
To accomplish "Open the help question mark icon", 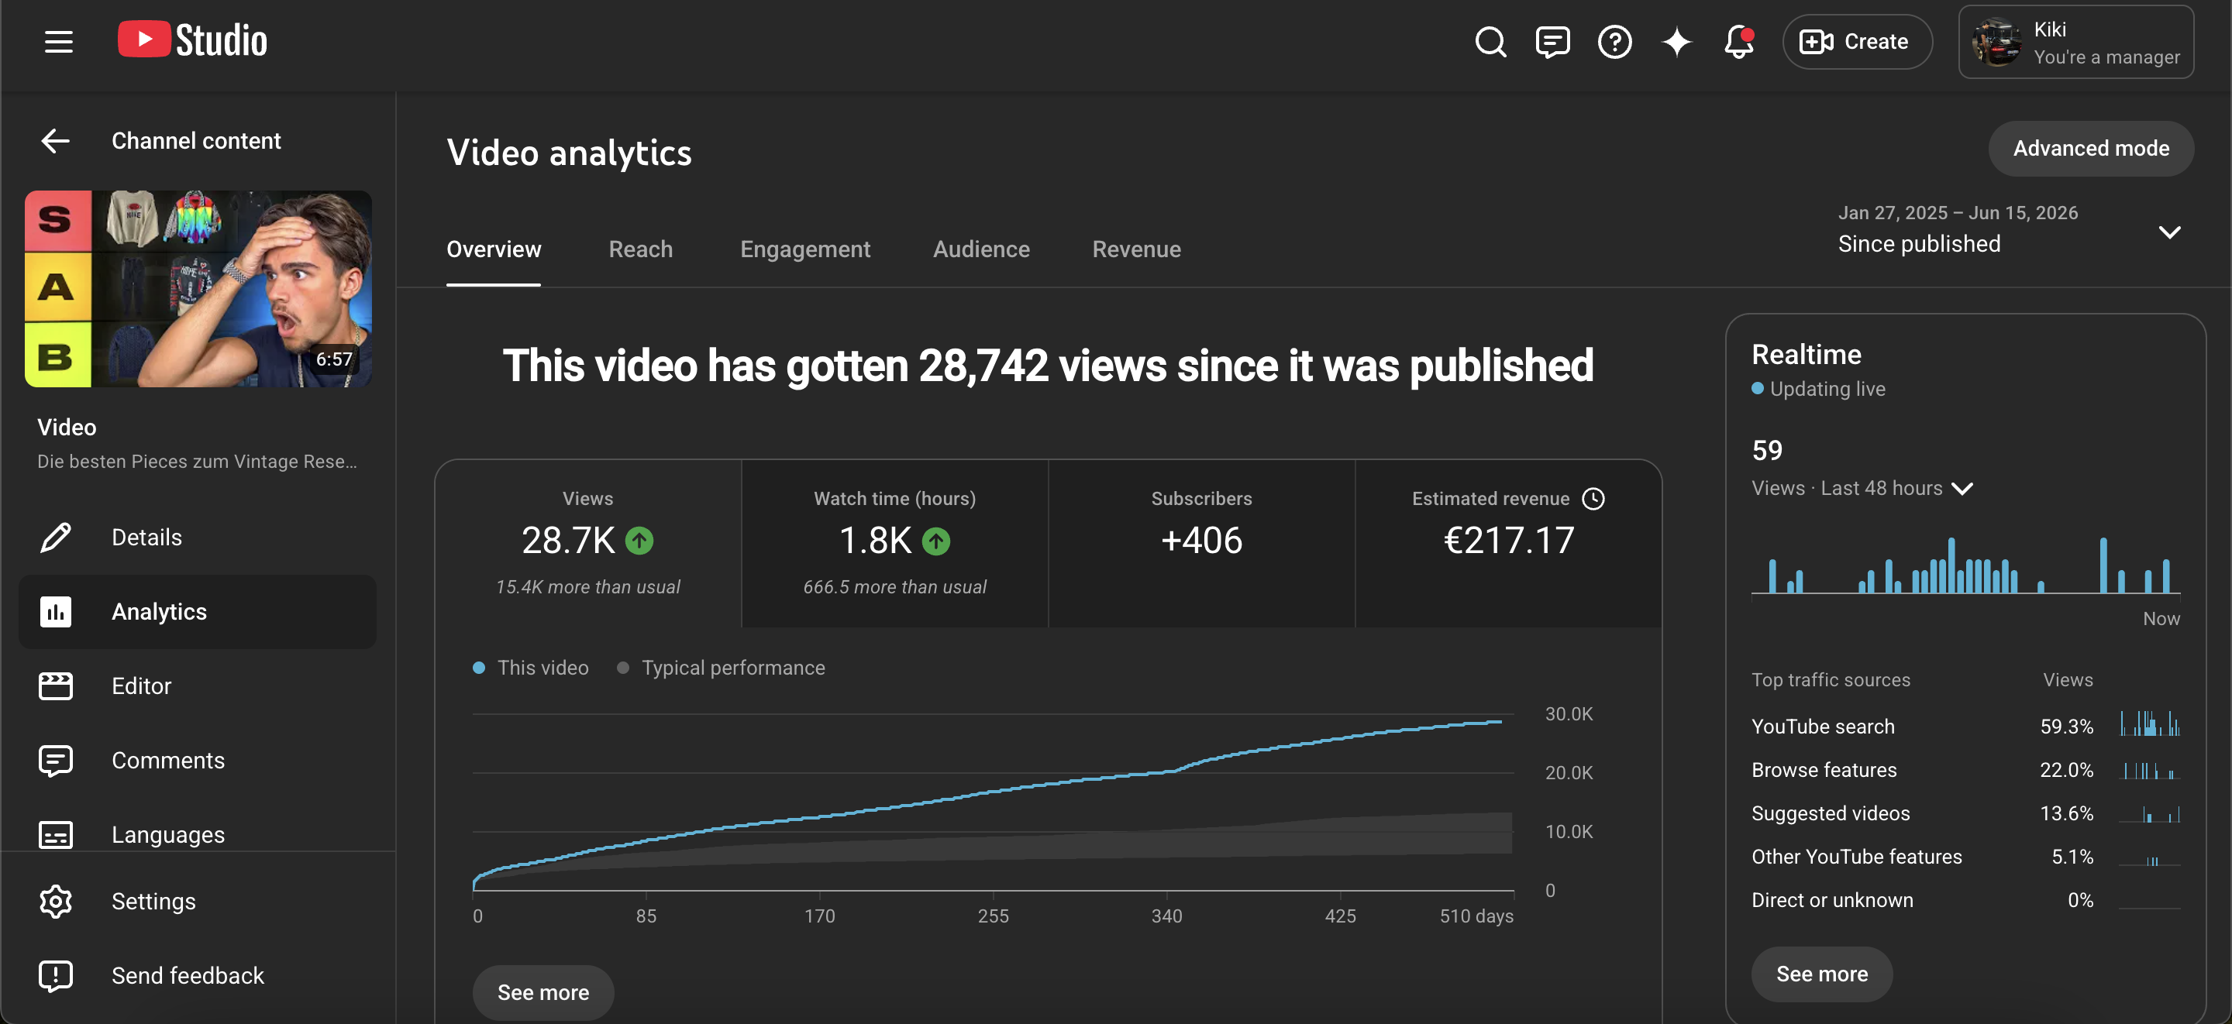I will [x=1614, y=41].
